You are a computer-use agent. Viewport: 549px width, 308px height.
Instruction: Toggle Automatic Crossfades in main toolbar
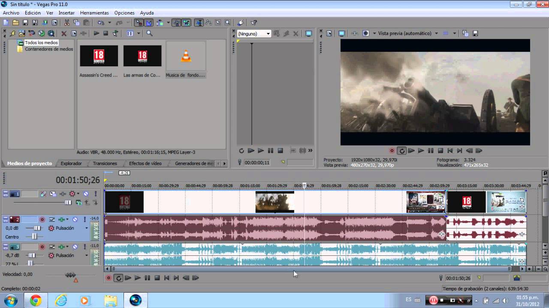click(x=149, y=23)
